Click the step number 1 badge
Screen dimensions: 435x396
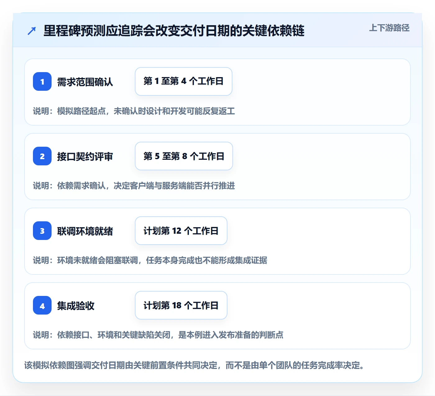tap(42, 81)
